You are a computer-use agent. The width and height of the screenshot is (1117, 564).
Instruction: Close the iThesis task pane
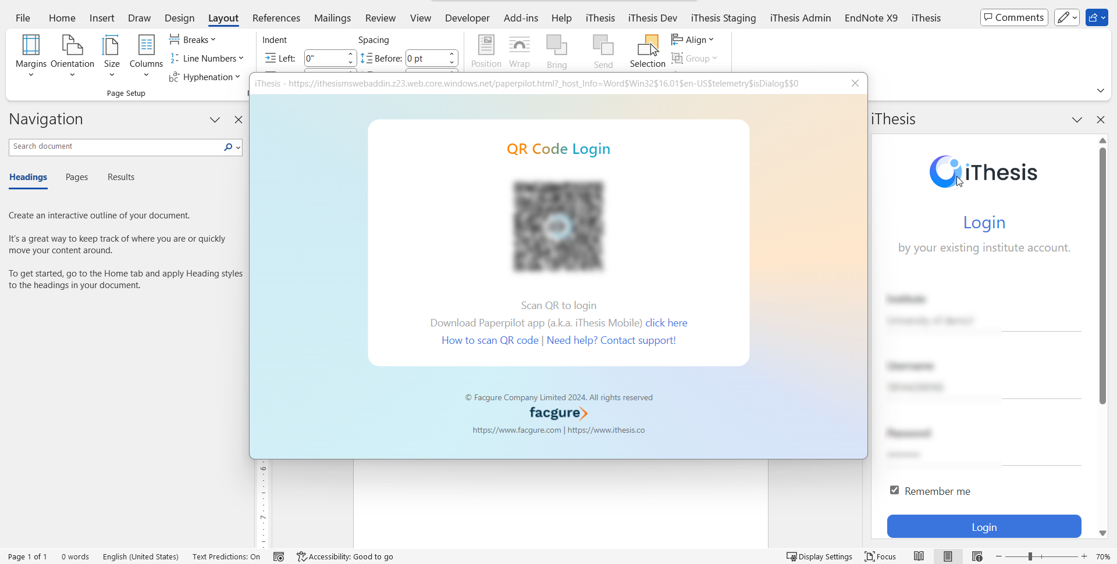point(1101,120)
